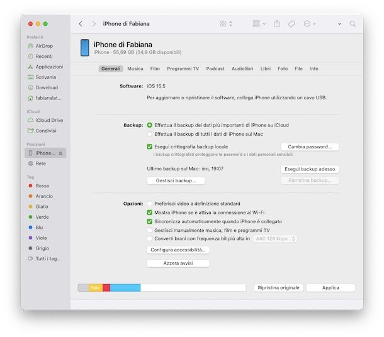Enable Gestisci manualmente musica, film
The height and width of the screenshot is (337, 384).
coord(149,230)
